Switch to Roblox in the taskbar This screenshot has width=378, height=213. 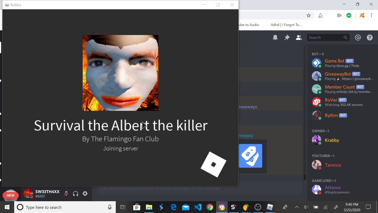click(270, 207)
